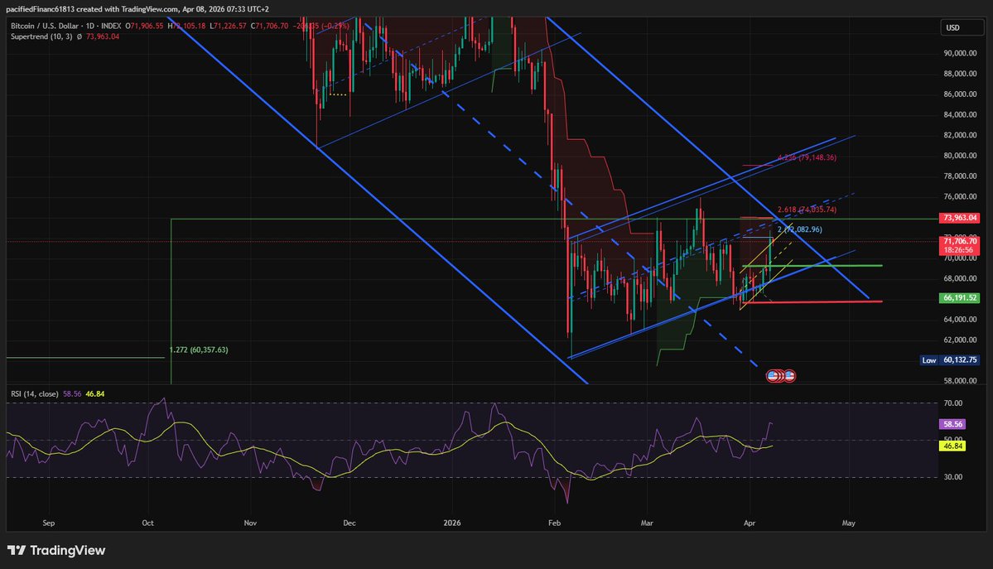Click the yellow 46.84 RSI axis label

coord(952,446)
